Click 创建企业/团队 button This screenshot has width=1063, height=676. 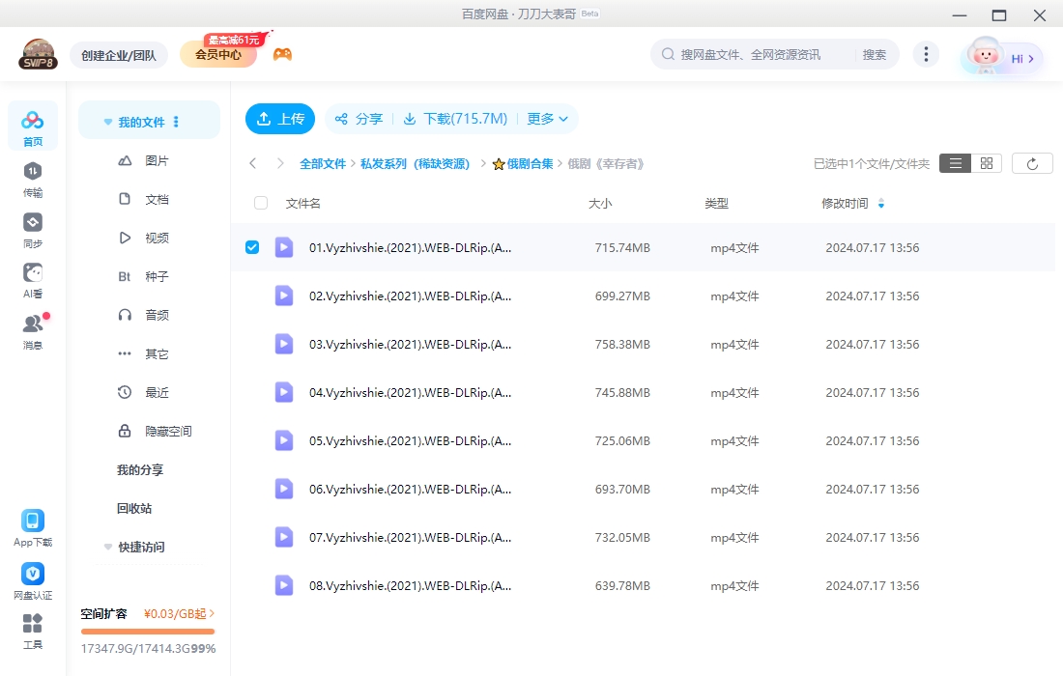click(x=119, y=55)
